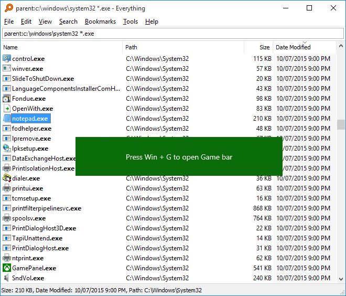
Task: Click the PrintDialogHost.exe file icon
Action: 7,248
